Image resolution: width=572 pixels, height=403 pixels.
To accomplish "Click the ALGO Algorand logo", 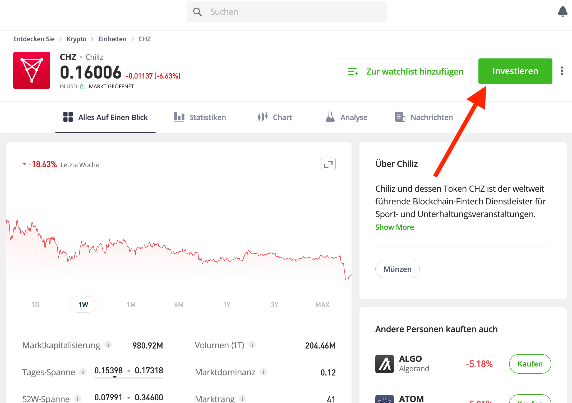I will (385, 364).
